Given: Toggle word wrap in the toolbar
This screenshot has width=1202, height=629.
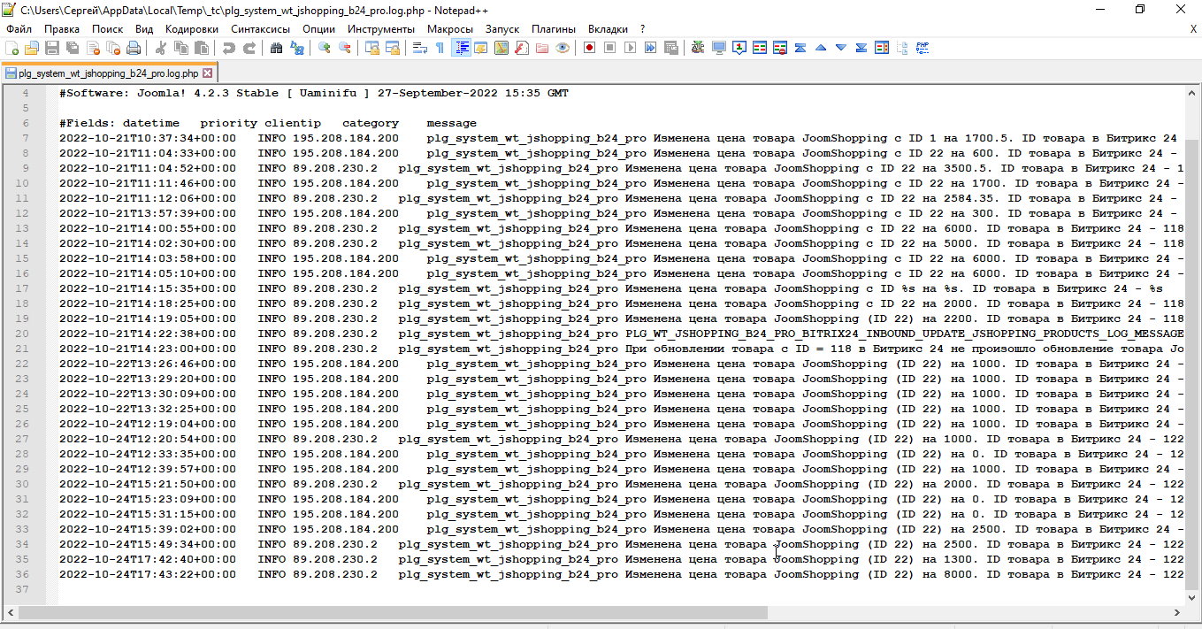Looking at the screenshot, I should (420, 48).
